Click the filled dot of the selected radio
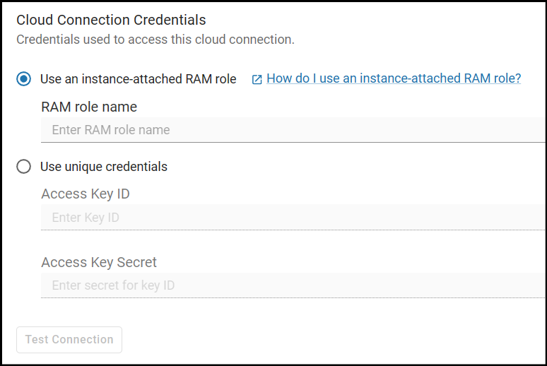 [24, 79]
